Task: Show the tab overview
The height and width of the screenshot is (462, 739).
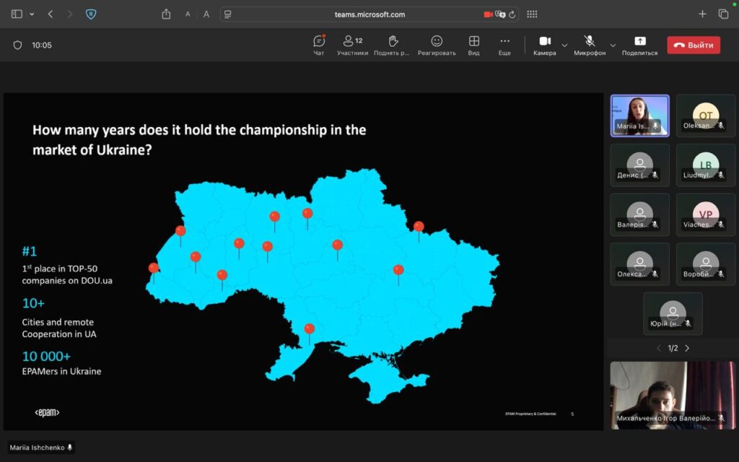Action: pos(723,14)
